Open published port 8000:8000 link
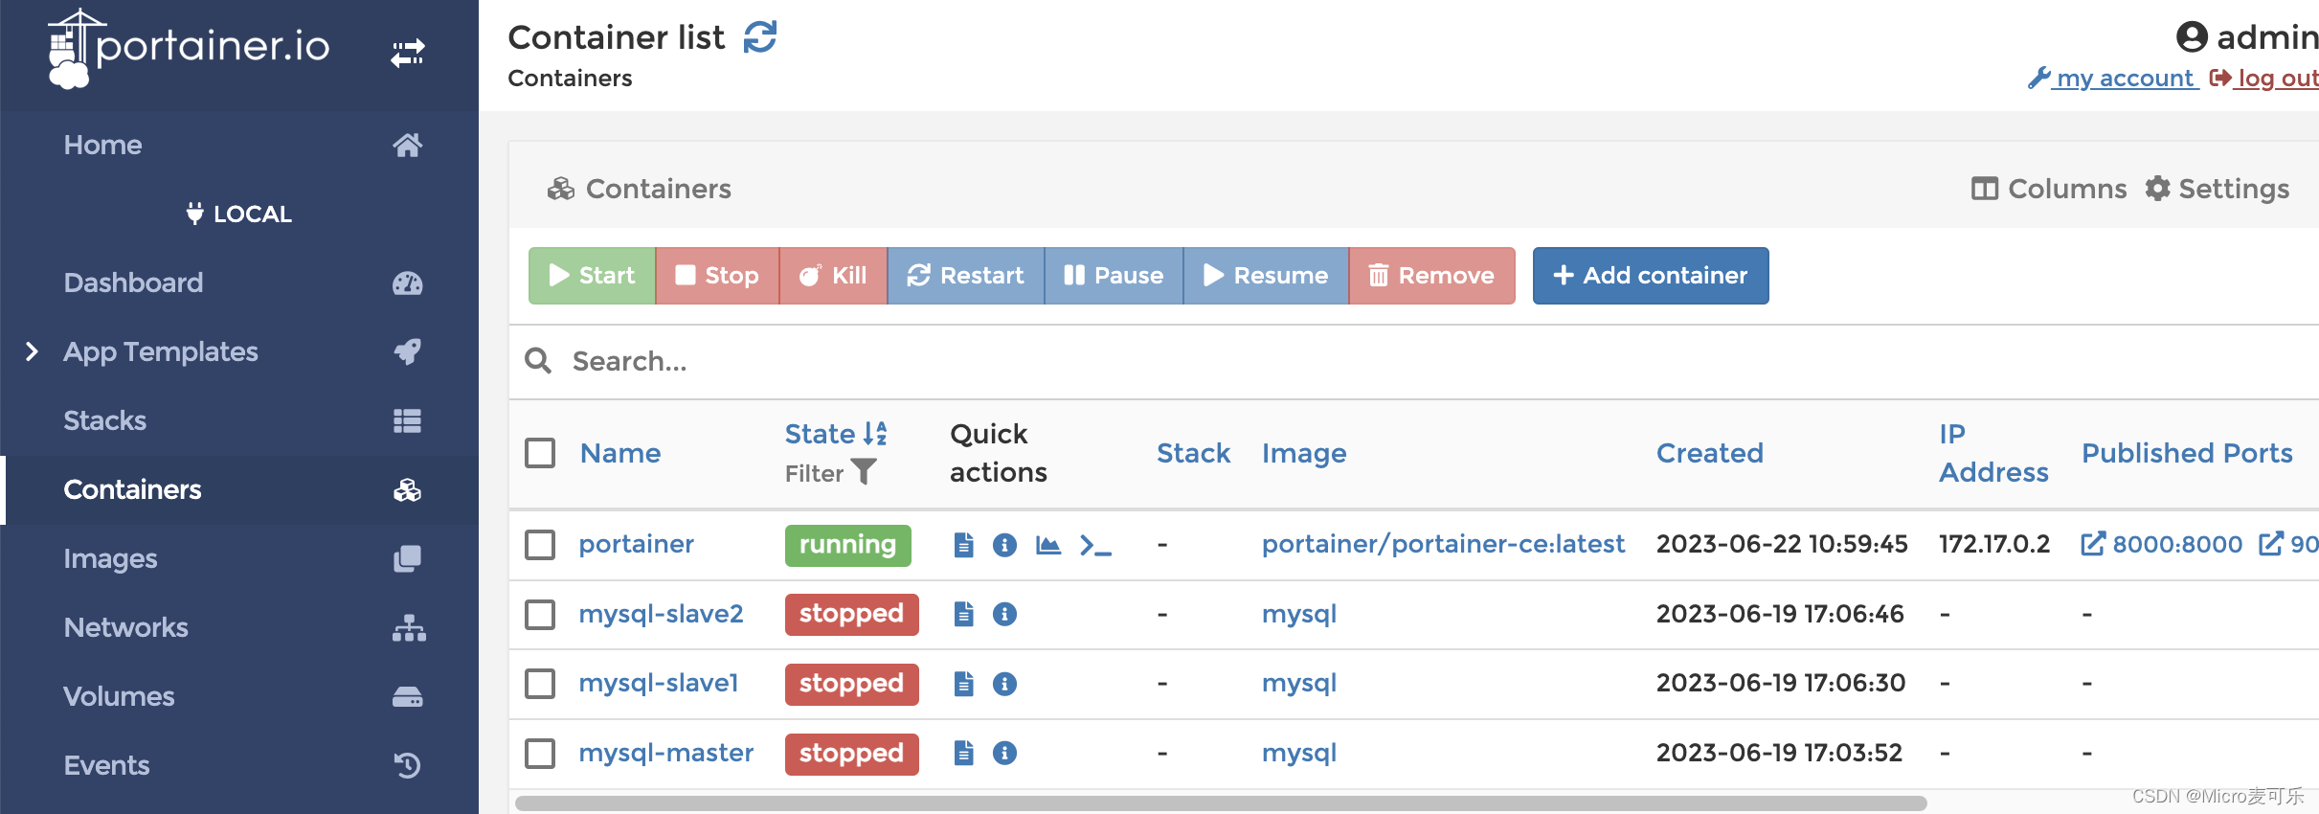Viewport: 2319px width, 814px height. coord(2161,544)
